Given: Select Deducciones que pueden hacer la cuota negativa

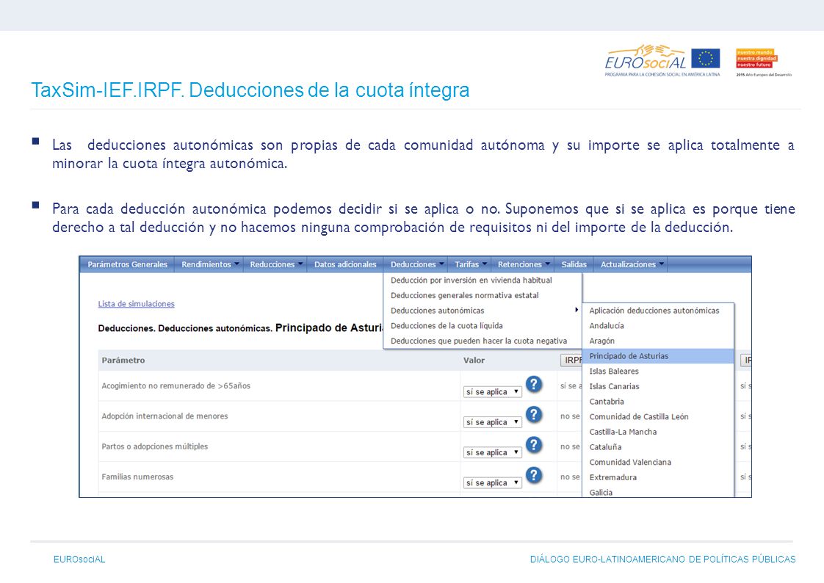Looking at the screenshot, I should pos(483,341).
